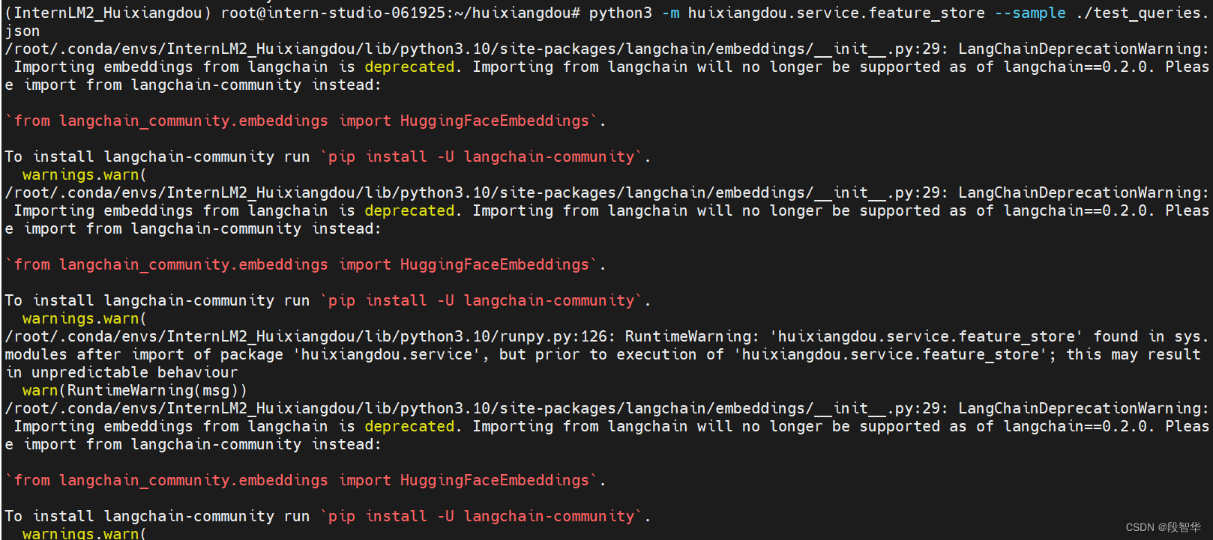Screen dimensions: 1213x540
Task: Click the 'but prior to execution of' phrase
Action: point(611,354)
